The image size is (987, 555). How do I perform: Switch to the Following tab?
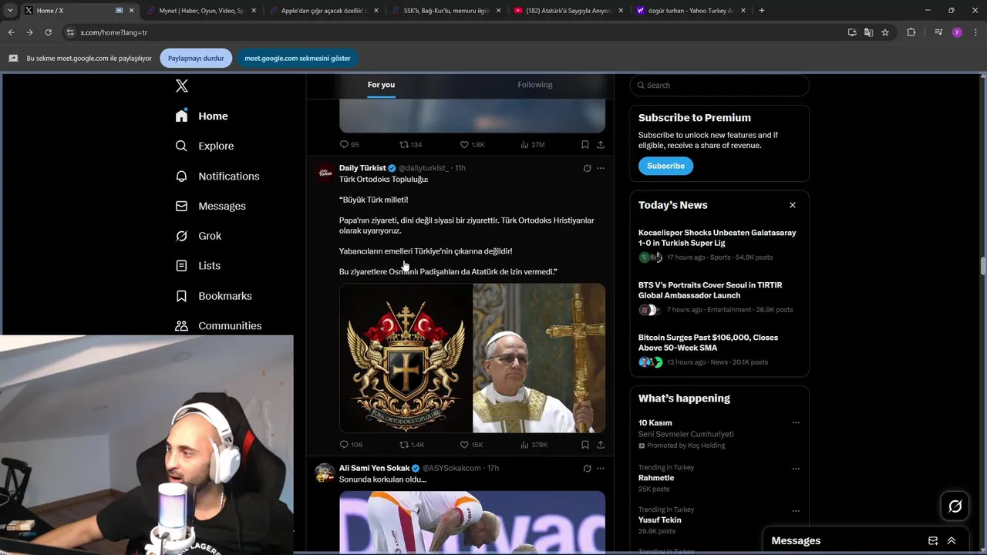[x=535, y=85]
